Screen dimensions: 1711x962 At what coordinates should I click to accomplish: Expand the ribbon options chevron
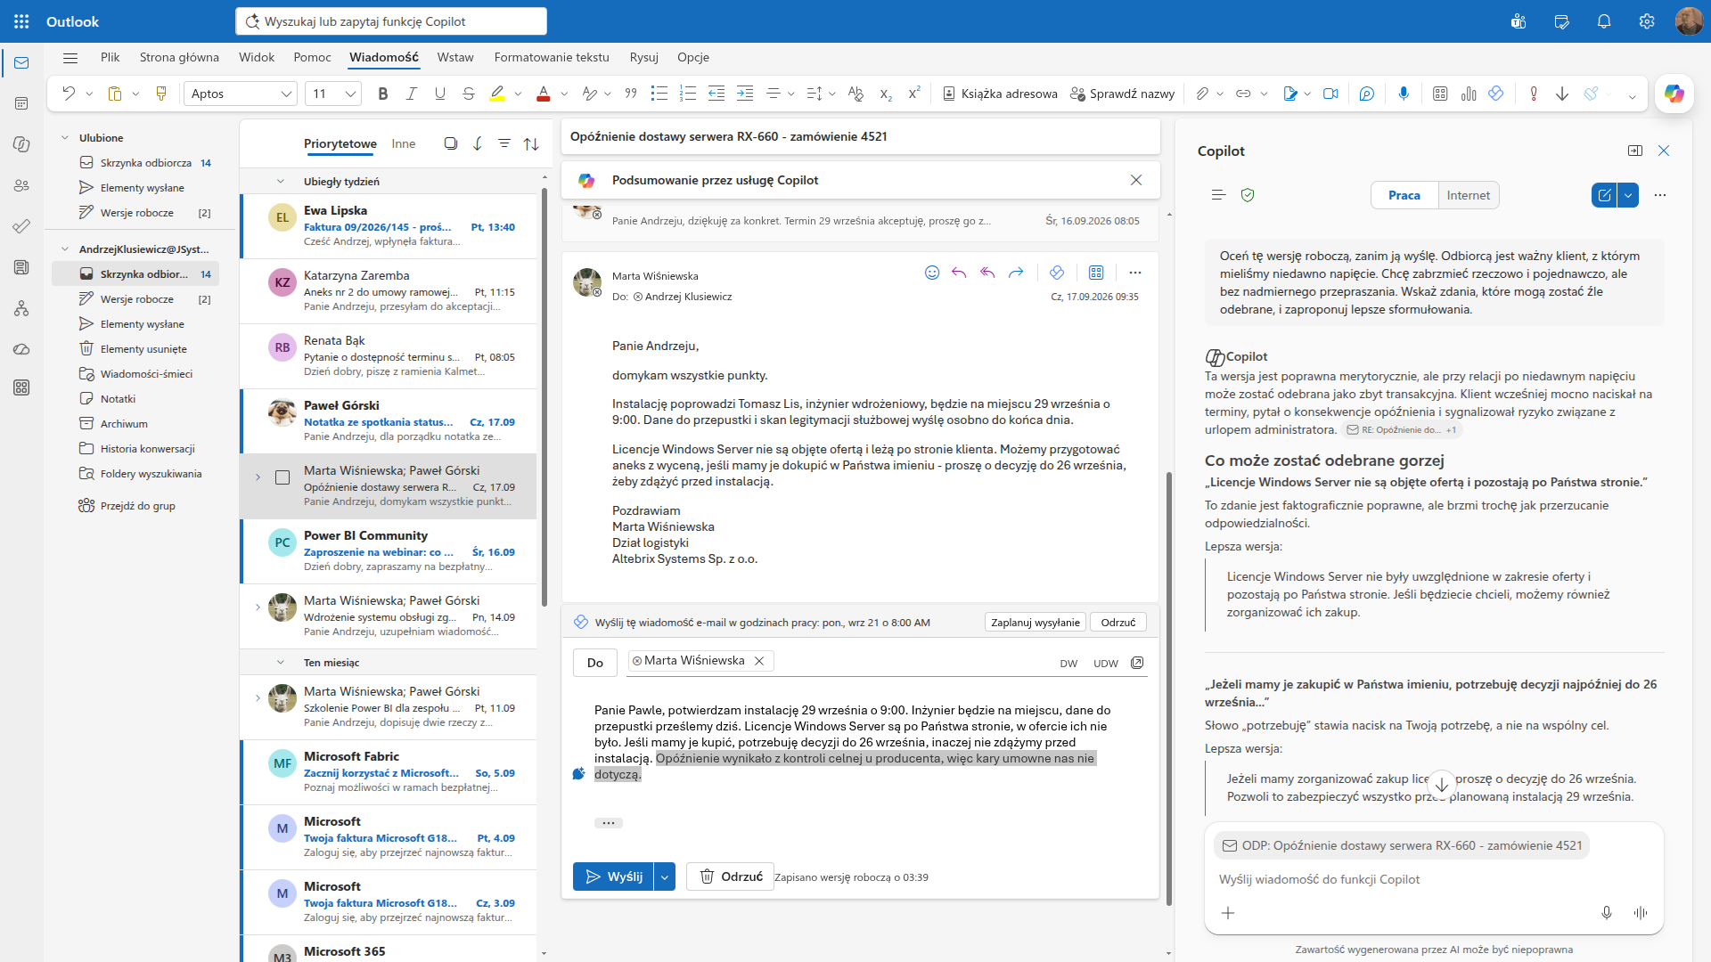pos(1633,95)
